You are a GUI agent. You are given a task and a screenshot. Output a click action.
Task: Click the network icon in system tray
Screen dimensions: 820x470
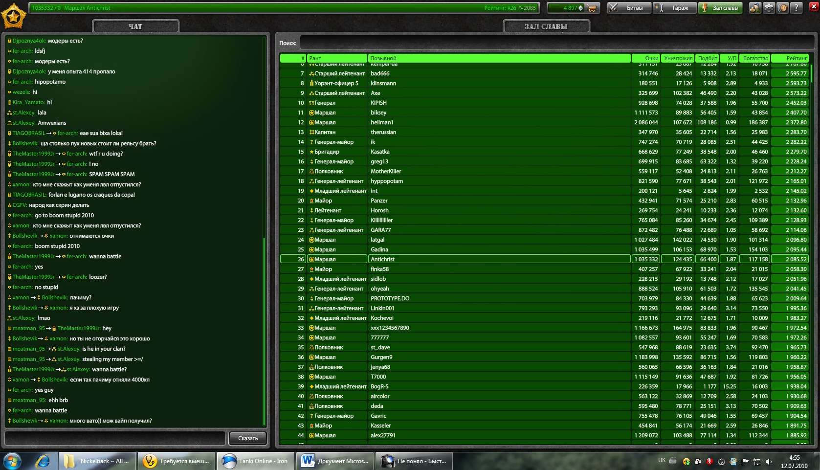pyautogui.click(x=756, y=461)
